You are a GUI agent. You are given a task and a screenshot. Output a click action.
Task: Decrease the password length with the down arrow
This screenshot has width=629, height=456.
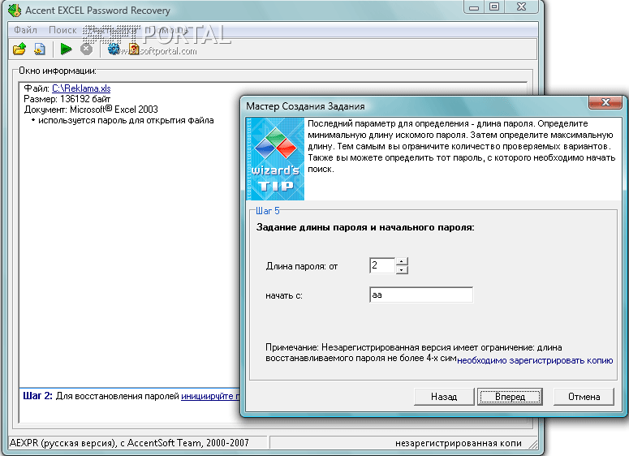coord(402,269)
